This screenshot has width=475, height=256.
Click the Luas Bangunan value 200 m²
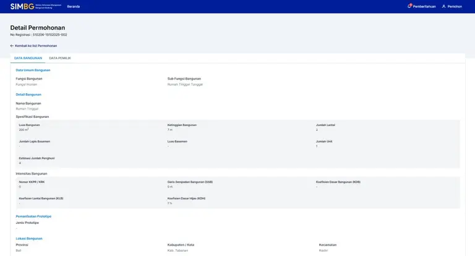coord(24,130)
